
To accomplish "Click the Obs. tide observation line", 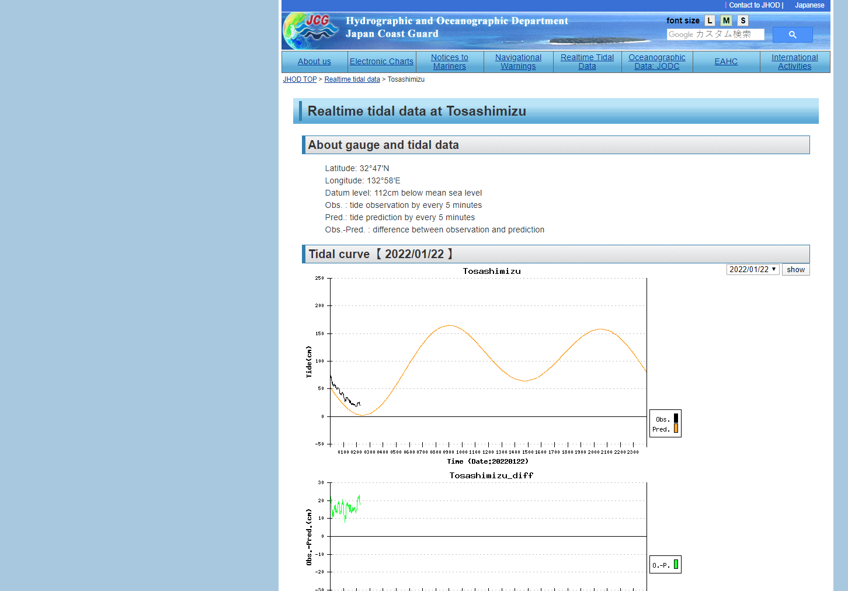I will pyautogui.click(x=404, y=205).
